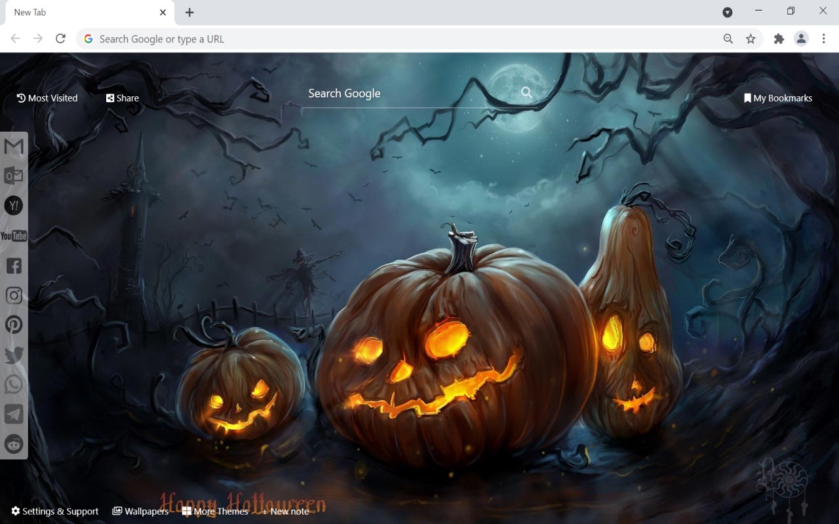Open Pinterest shortcut in sidebar
The width and height of the screenshot is (839, 524).
click(x=14, y=325)
